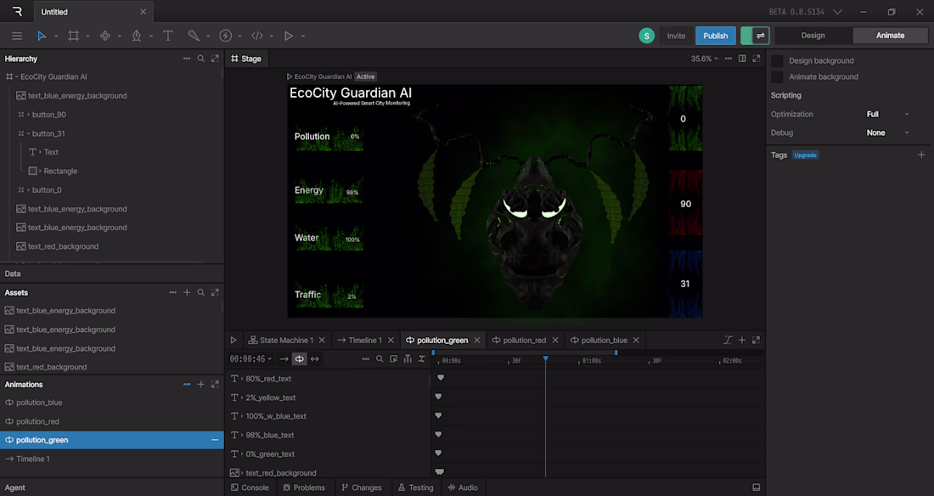This screenshot has width=934, height=496.
Task: Click the work area end handle
Action: pyautogui.click(x=616, y=353)
